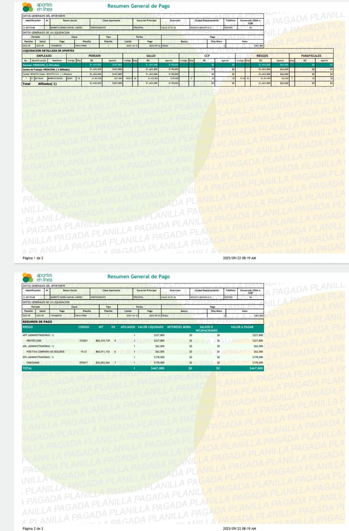349x531 pixels.
Task: Click the VALOR LIQUIDADO column header
Action: (151, 327)
